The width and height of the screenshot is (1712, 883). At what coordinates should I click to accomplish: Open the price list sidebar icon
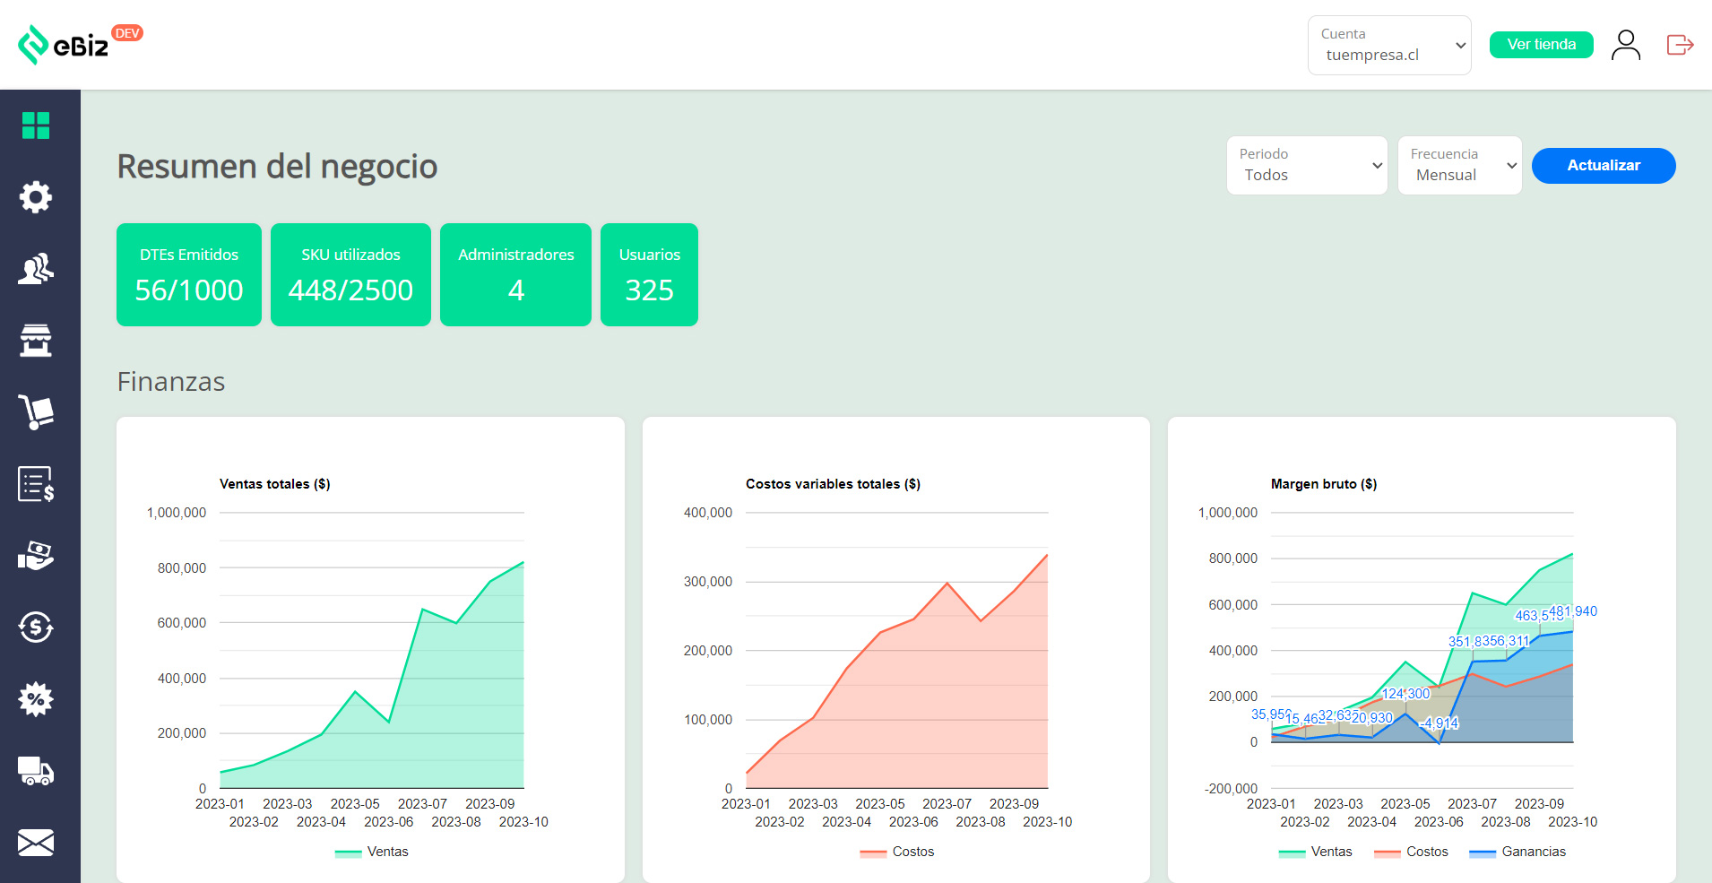36,484
